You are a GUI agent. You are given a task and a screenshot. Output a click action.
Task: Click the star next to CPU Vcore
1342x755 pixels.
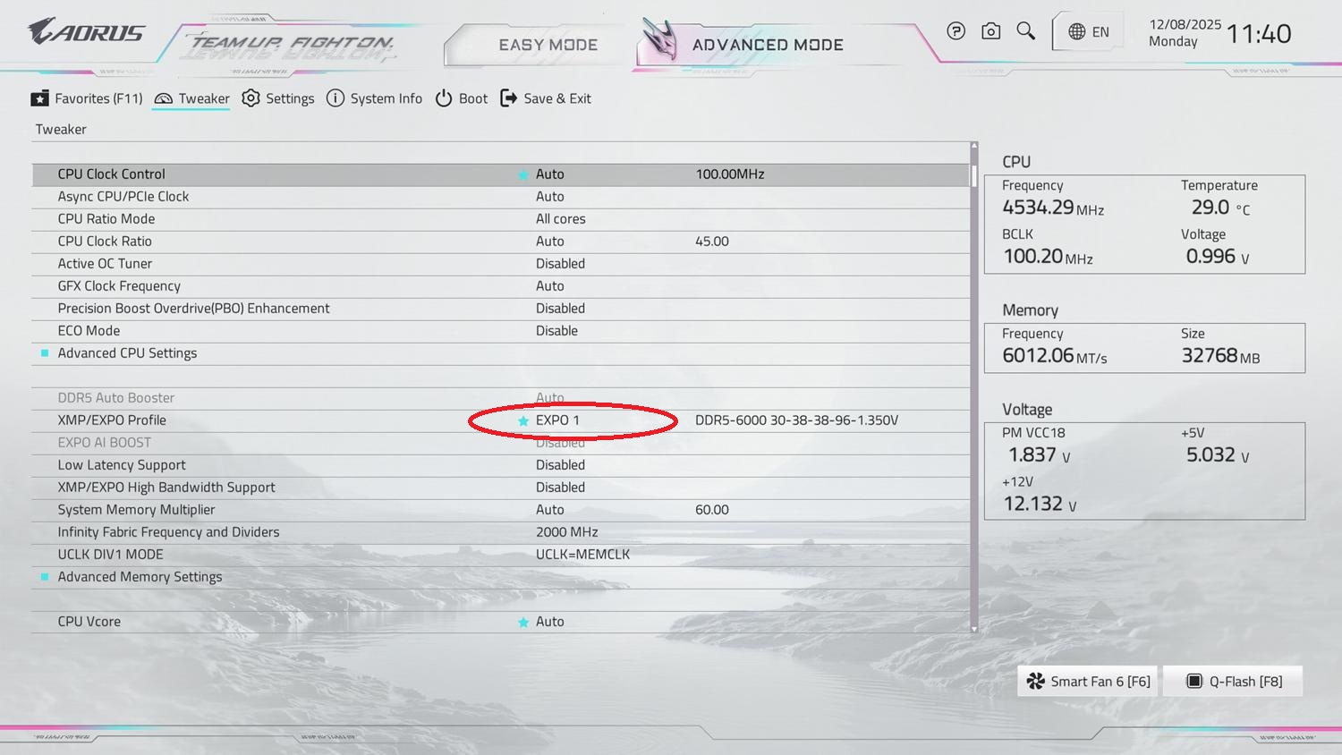click(523, 622)
